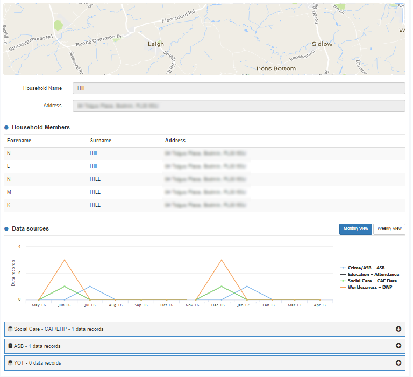Click database icon beside ASB records
Viewport: 413px width, 377px height.
pos(10,346)
